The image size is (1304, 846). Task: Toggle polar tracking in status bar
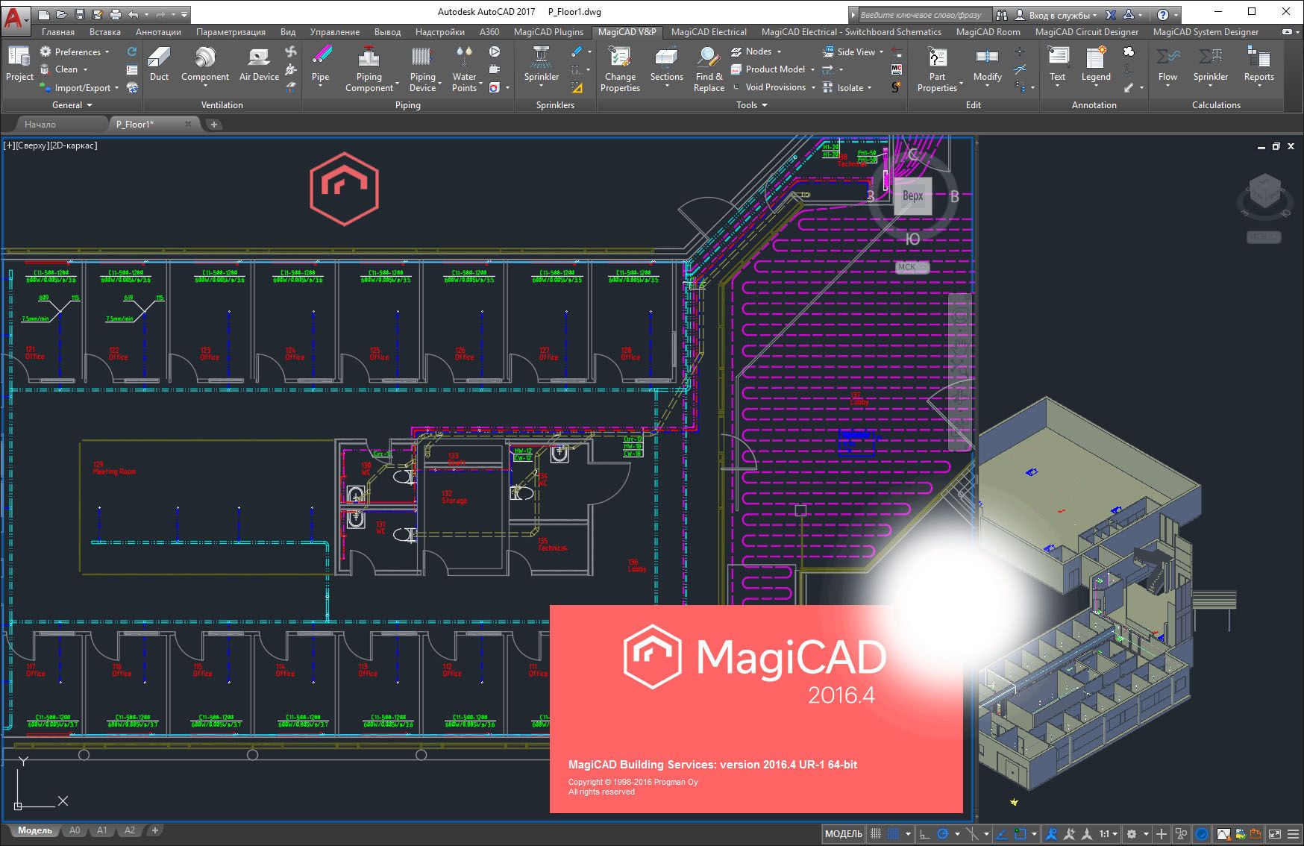[943, 834]
